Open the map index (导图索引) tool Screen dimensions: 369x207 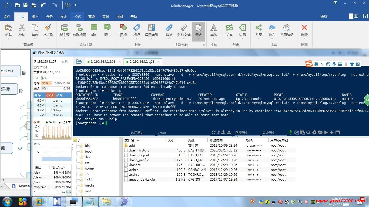(x=151, y=28)
